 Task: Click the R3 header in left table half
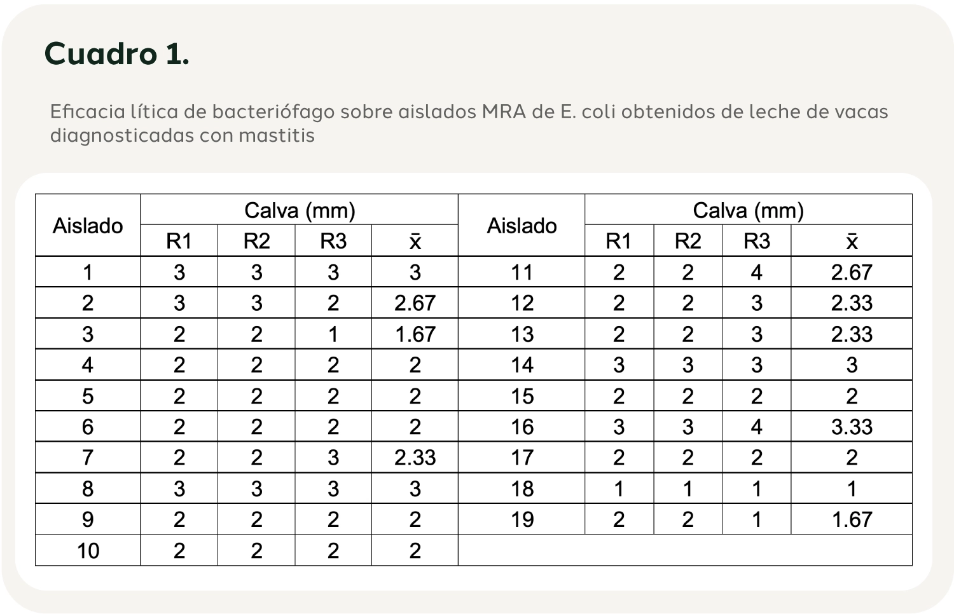click(x=333, y=241)
